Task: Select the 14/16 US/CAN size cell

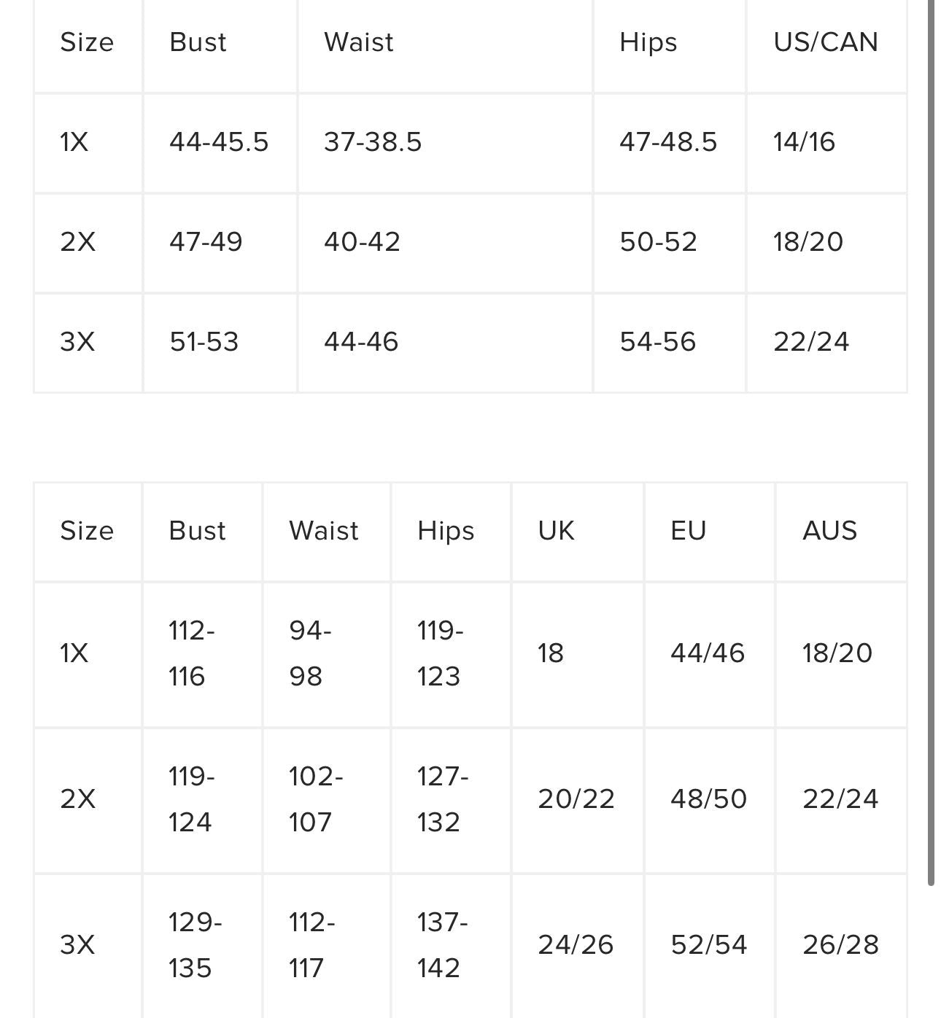Action: tap(804, 141)
